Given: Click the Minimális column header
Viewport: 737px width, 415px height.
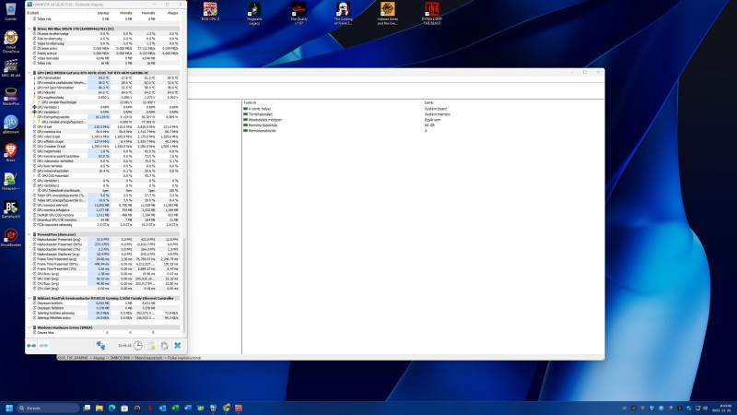Looking at the screenshot, I should [x=123, y=13].
